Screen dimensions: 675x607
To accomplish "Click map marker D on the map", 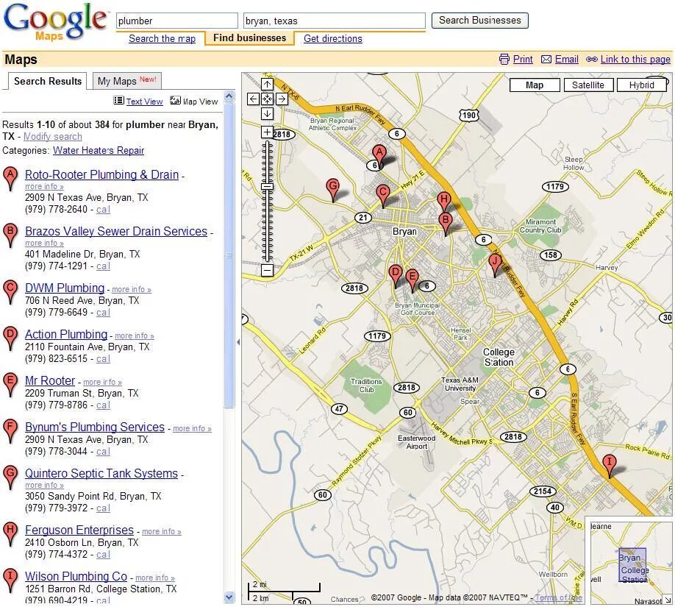I will pos(395,277).
